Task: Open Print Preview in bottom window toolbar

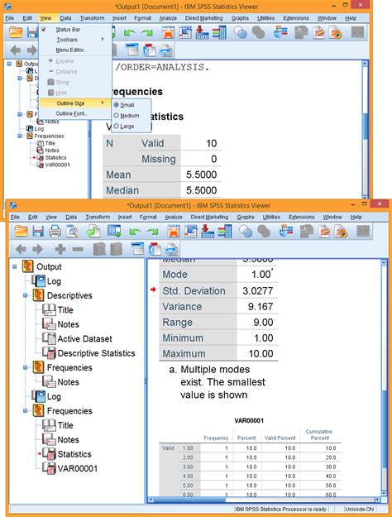Action: point(72,231)
